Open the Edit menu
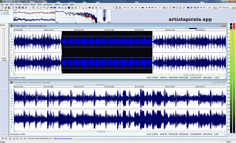 (7, 4)
